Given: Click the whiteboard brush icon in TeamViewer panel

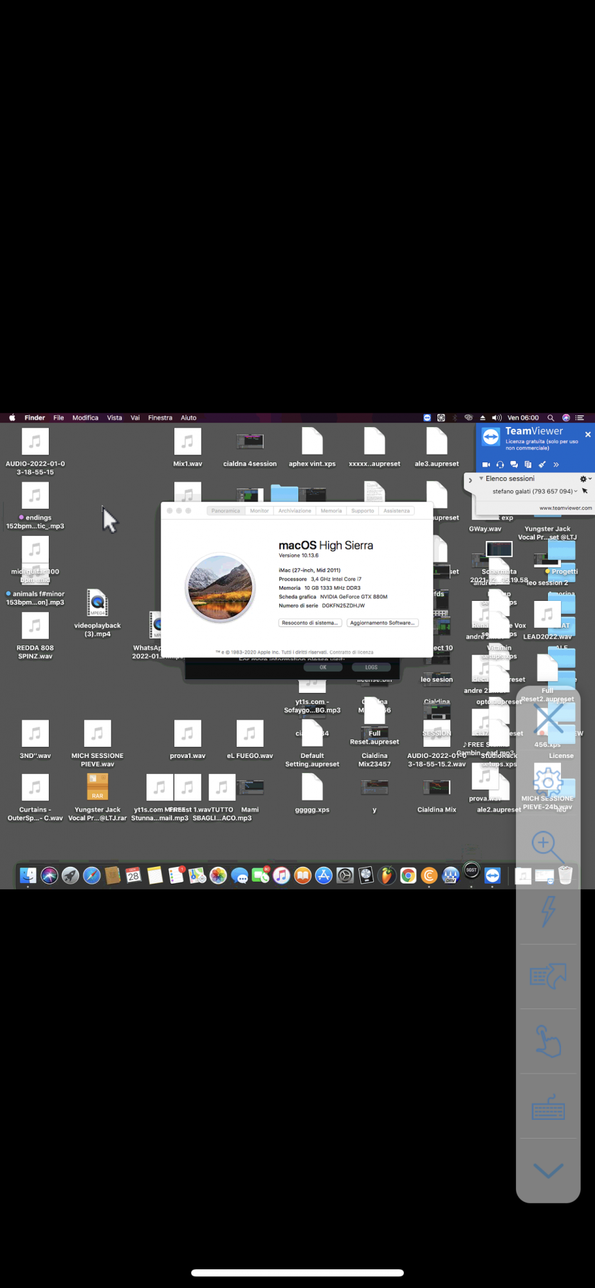Looking at the screenshot, I should (542, 464).
